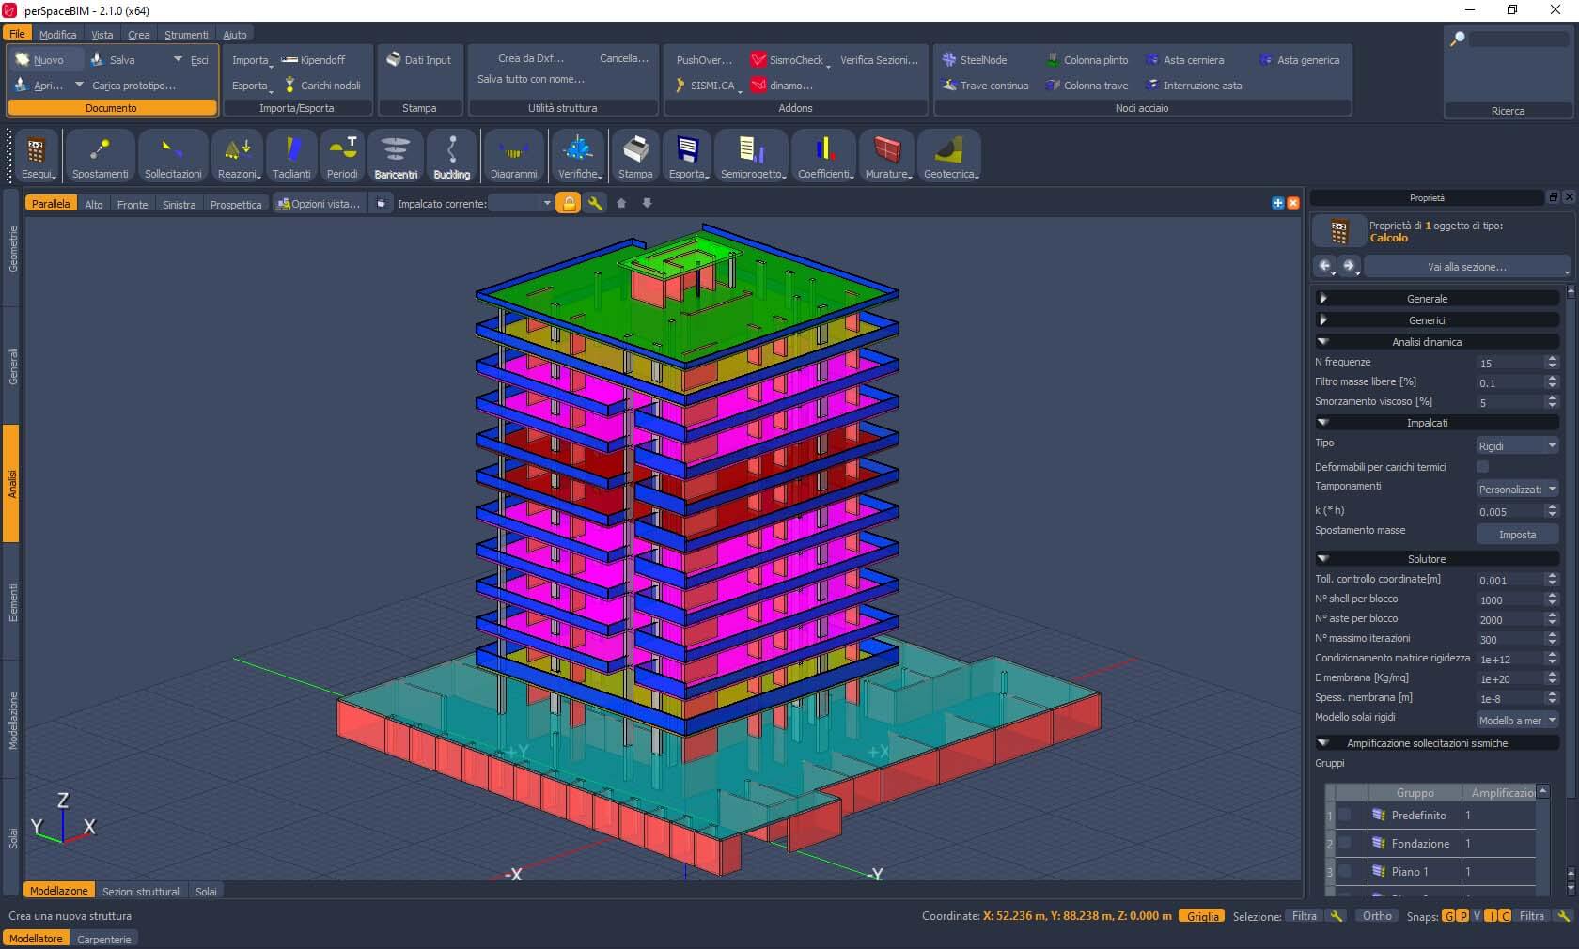Screen dimensions: 1579x949
Task: Click the Imposta button
Action: tap(1517, 535)
